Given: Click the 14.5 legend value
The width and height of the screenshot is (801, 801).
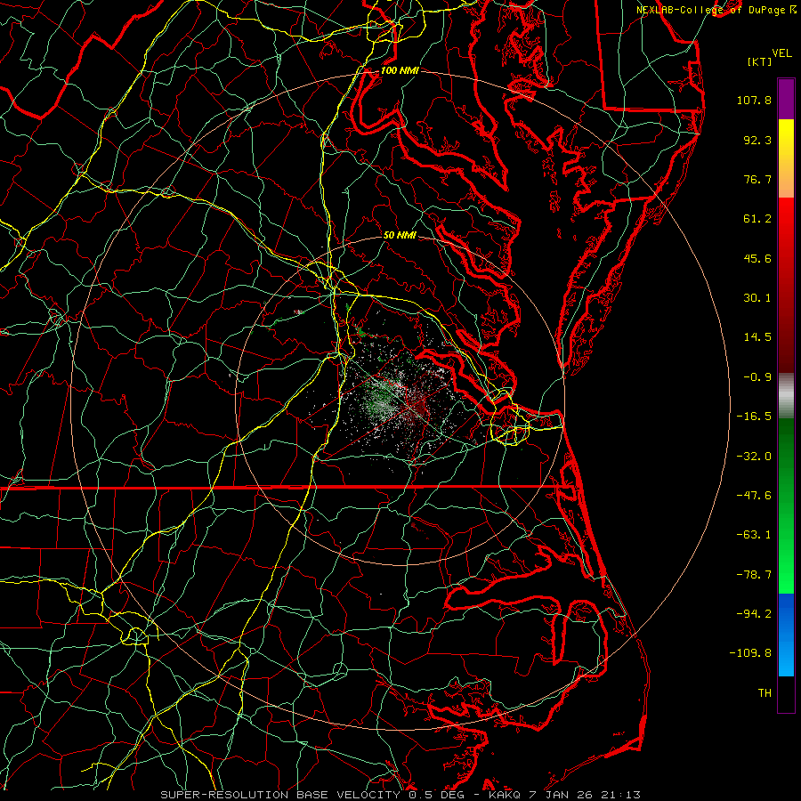Looking at the screenshot, I should pyautogui.click(x=757, y=337).
